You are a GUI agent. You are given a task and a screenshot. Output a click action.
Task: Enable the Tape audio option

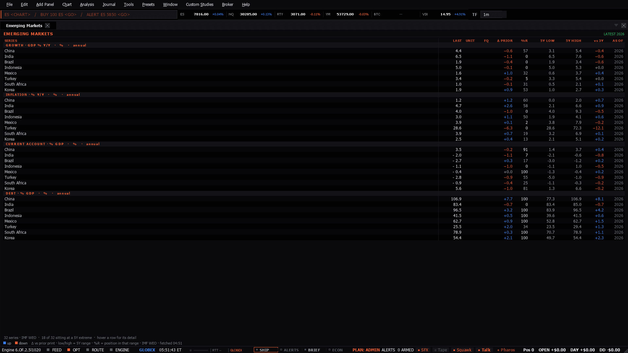pyautogui.click(x=441, y=350)
